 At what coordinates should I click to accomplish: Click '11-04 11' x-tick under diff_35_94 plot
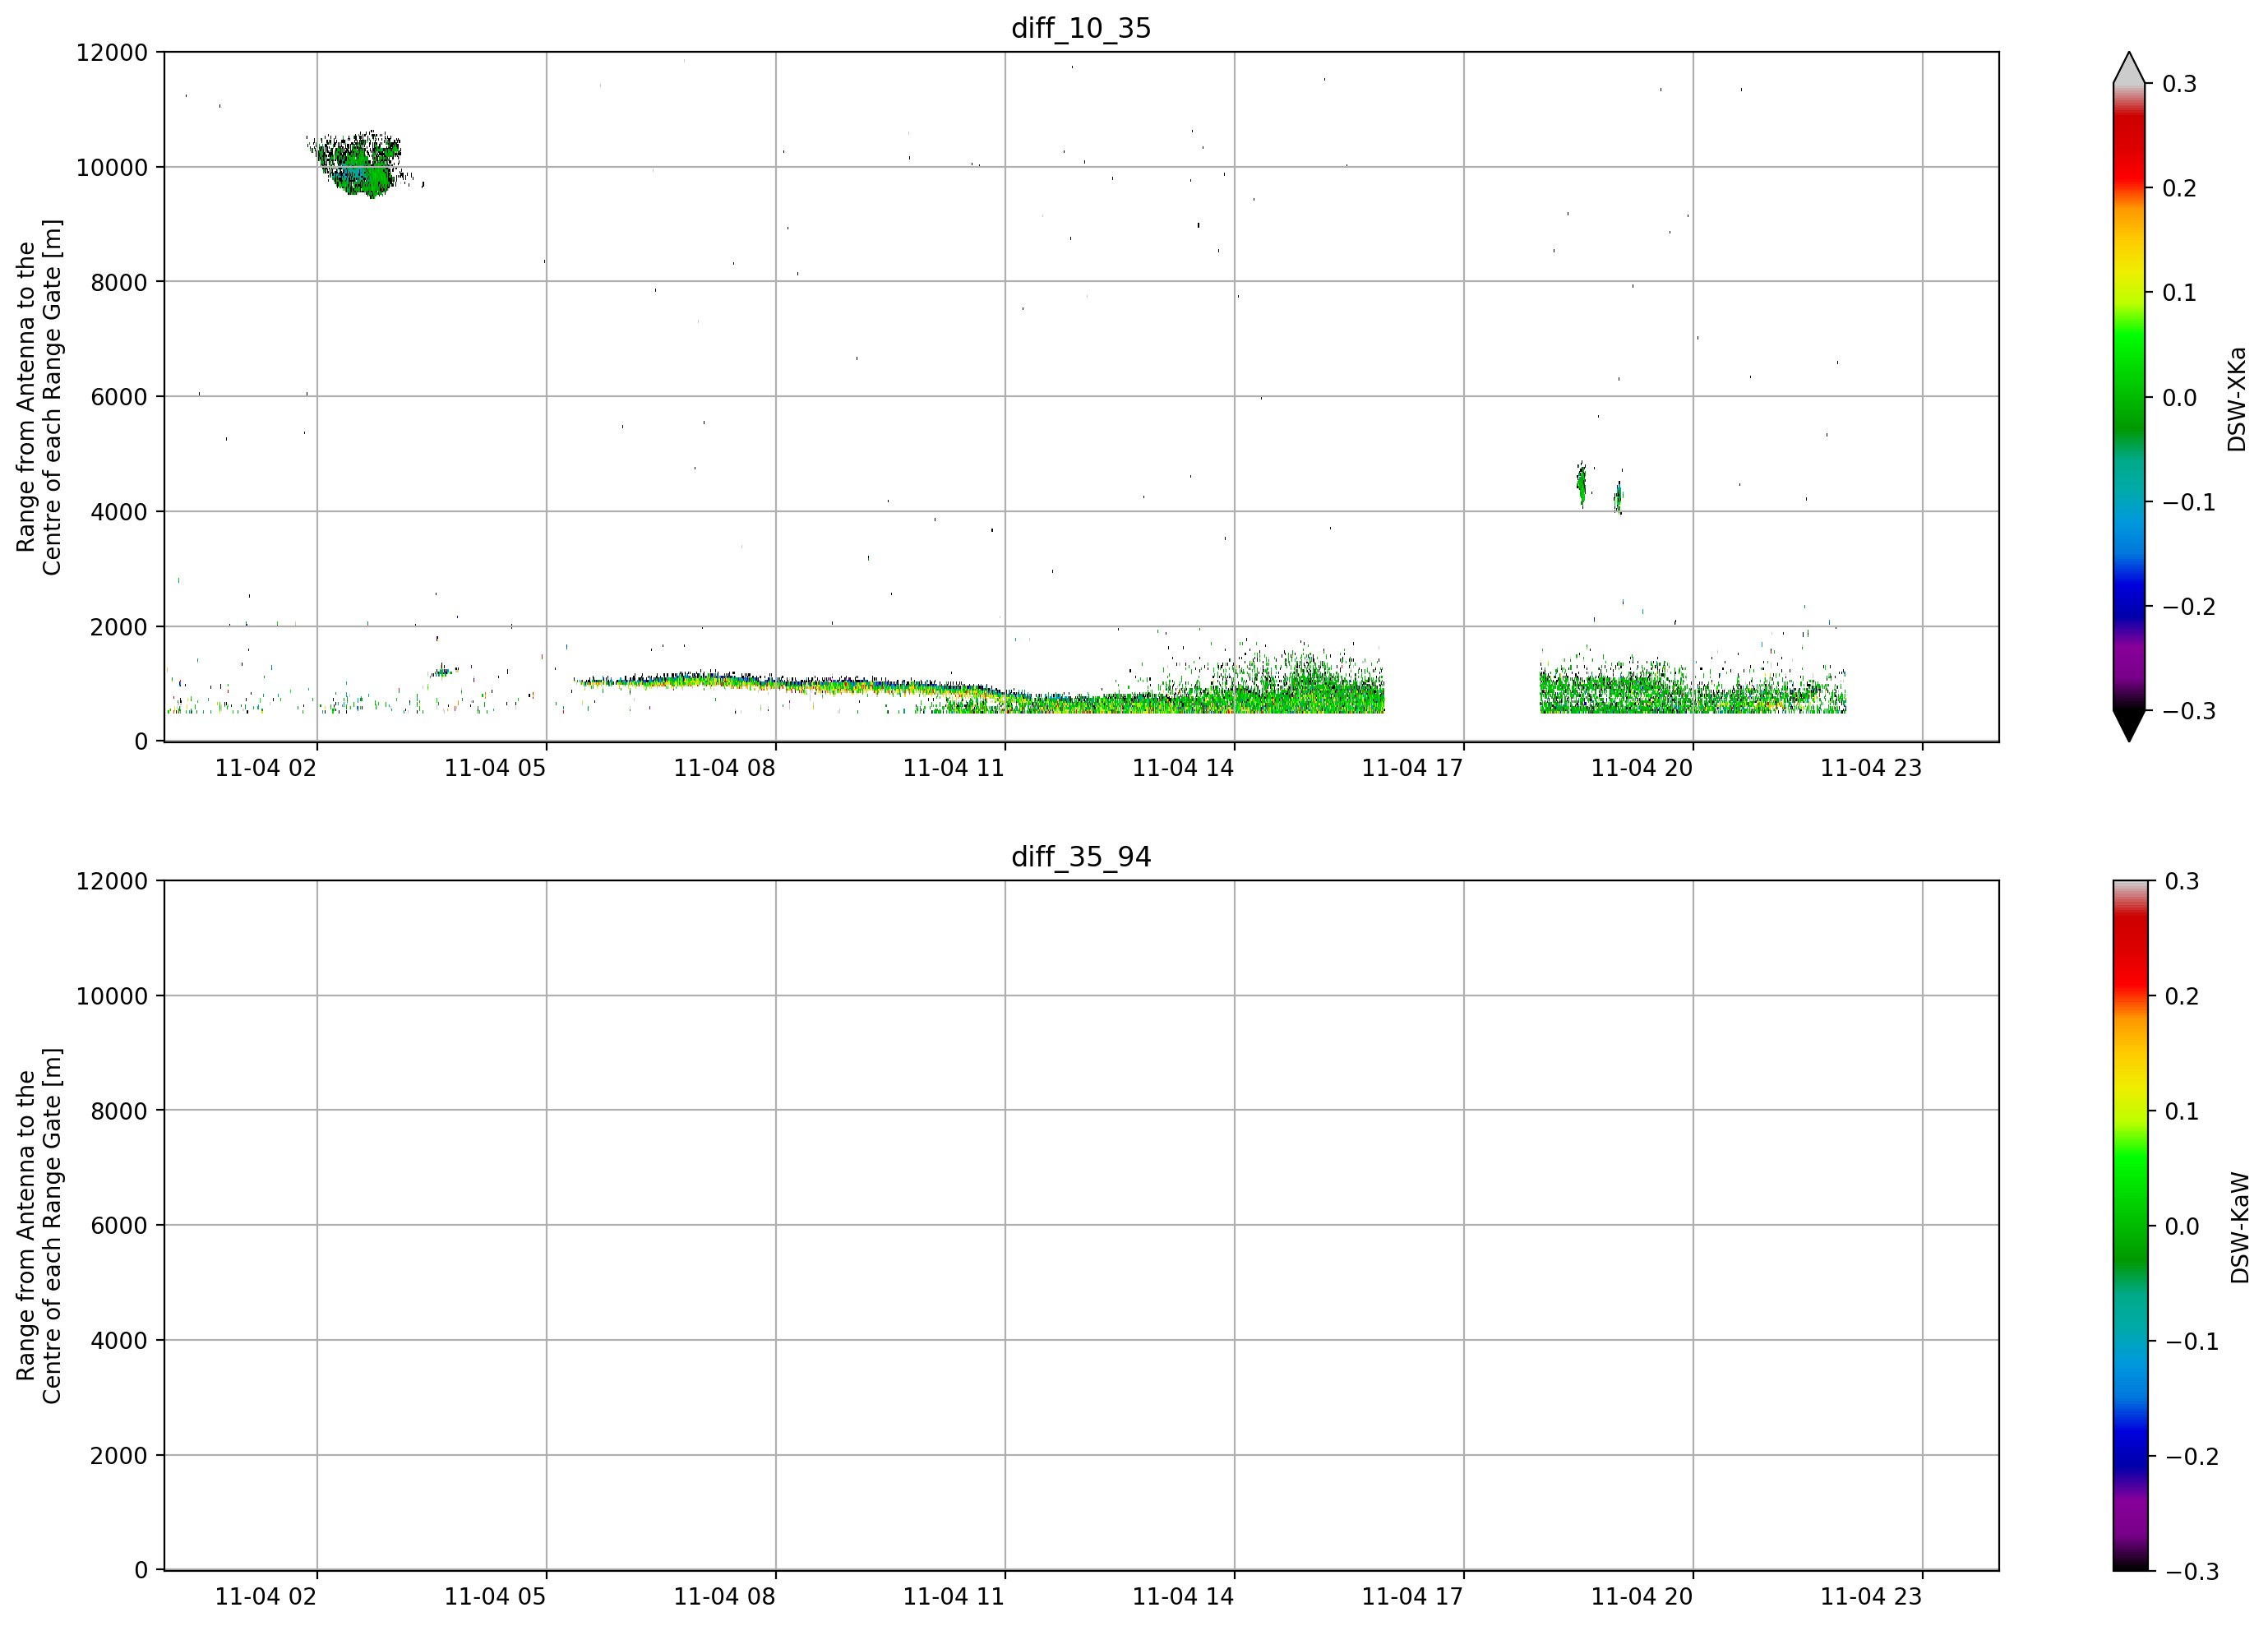click(954, 1597)
